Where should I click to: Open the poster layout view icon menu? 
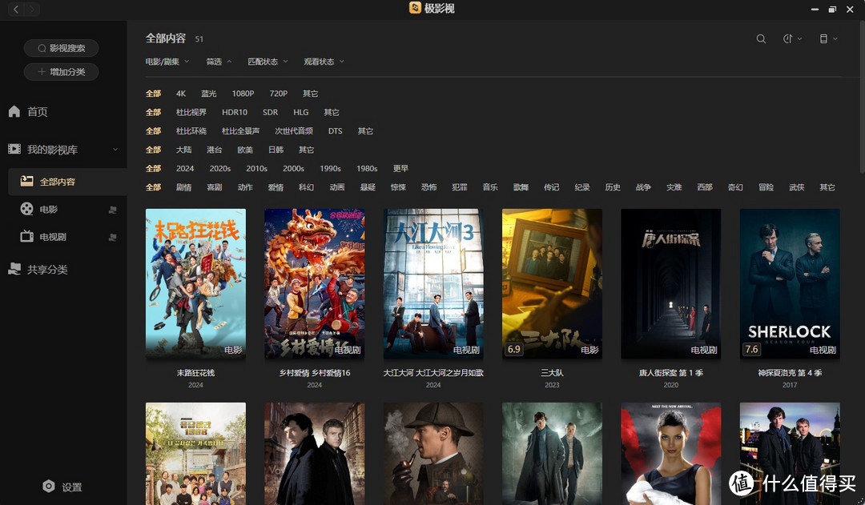click(827, 39)
